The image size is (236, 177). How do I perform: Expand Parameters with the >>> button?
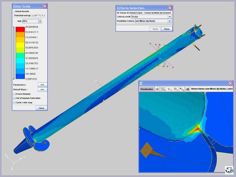[42, 85]
